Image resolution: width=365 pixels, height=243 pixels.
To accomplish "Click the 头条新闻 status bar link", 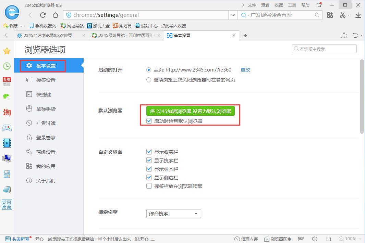I will pyautogui.click(x=18, y=239).
